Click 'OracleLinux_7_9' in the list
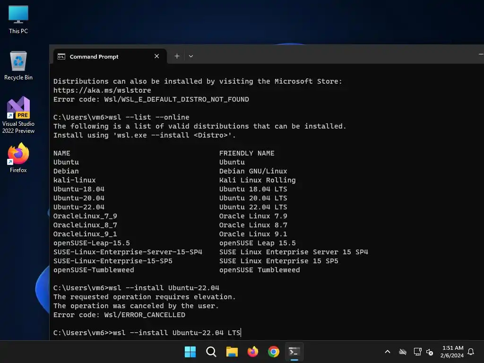Image resolution: width=484 pixels, height=363 pixels. pyautogui.click(x=85, y=216)
